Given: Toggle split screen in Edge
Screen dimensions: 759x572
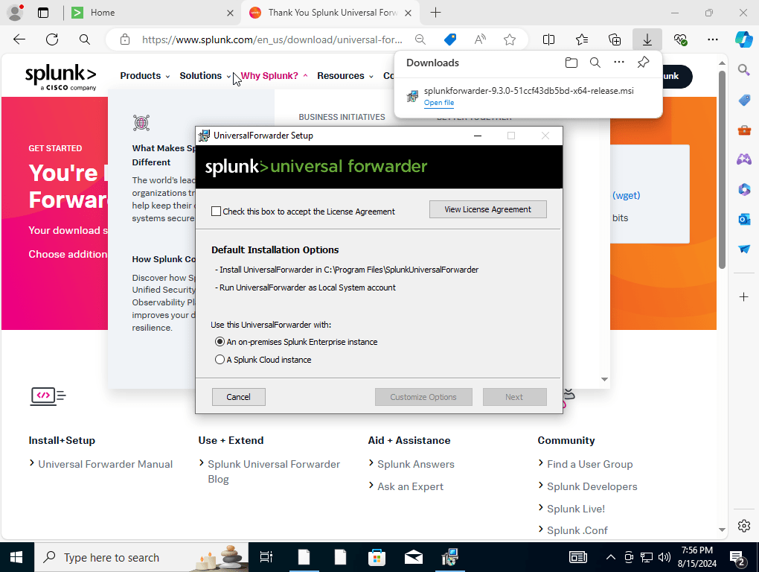Looking at the screenshot, I should 549,39.
